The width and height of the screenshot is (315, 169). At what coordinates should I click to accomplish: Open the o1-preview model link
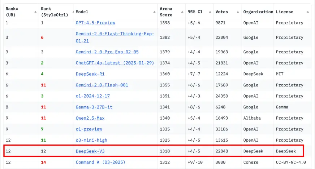coord(89,129)
